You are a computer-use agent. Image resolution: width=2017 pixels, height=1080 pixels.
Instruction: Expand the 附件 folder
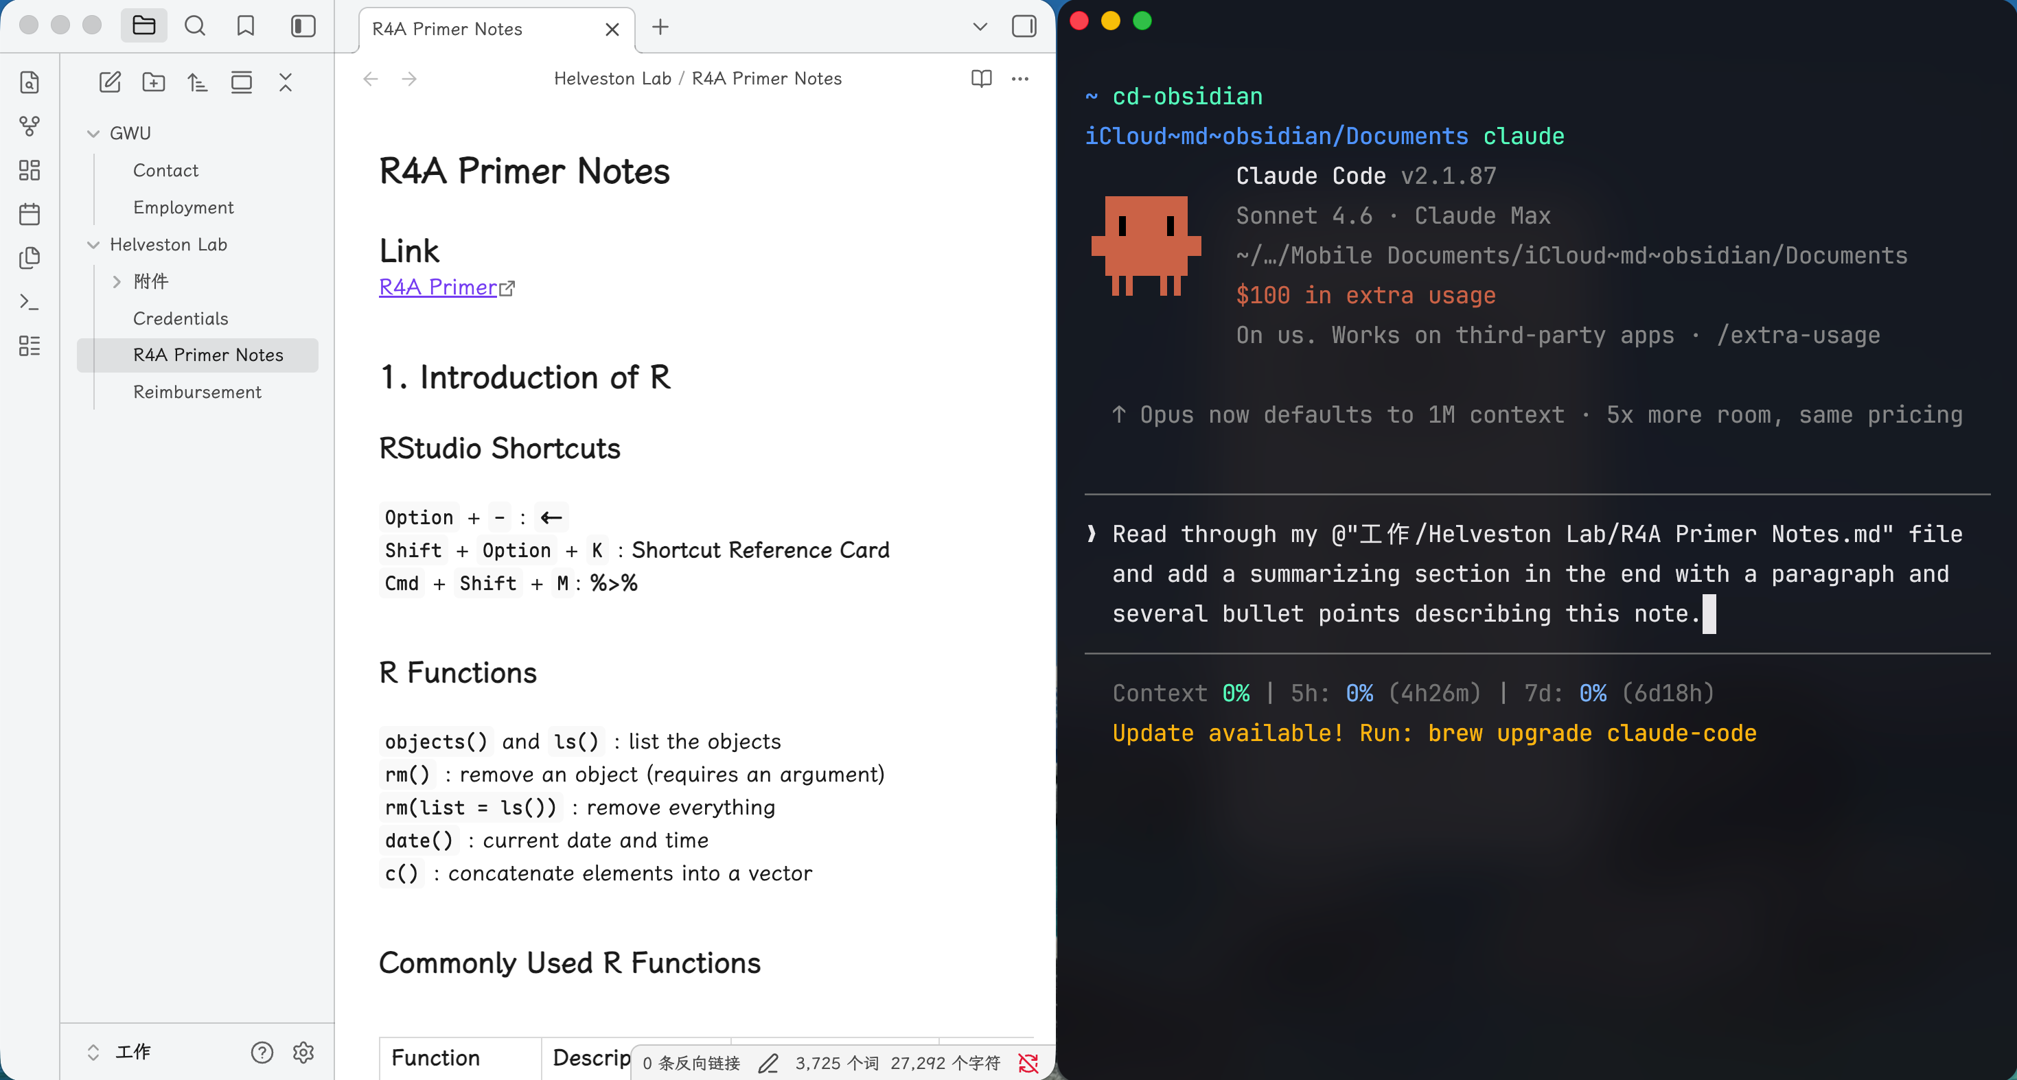tap(117, 282)
